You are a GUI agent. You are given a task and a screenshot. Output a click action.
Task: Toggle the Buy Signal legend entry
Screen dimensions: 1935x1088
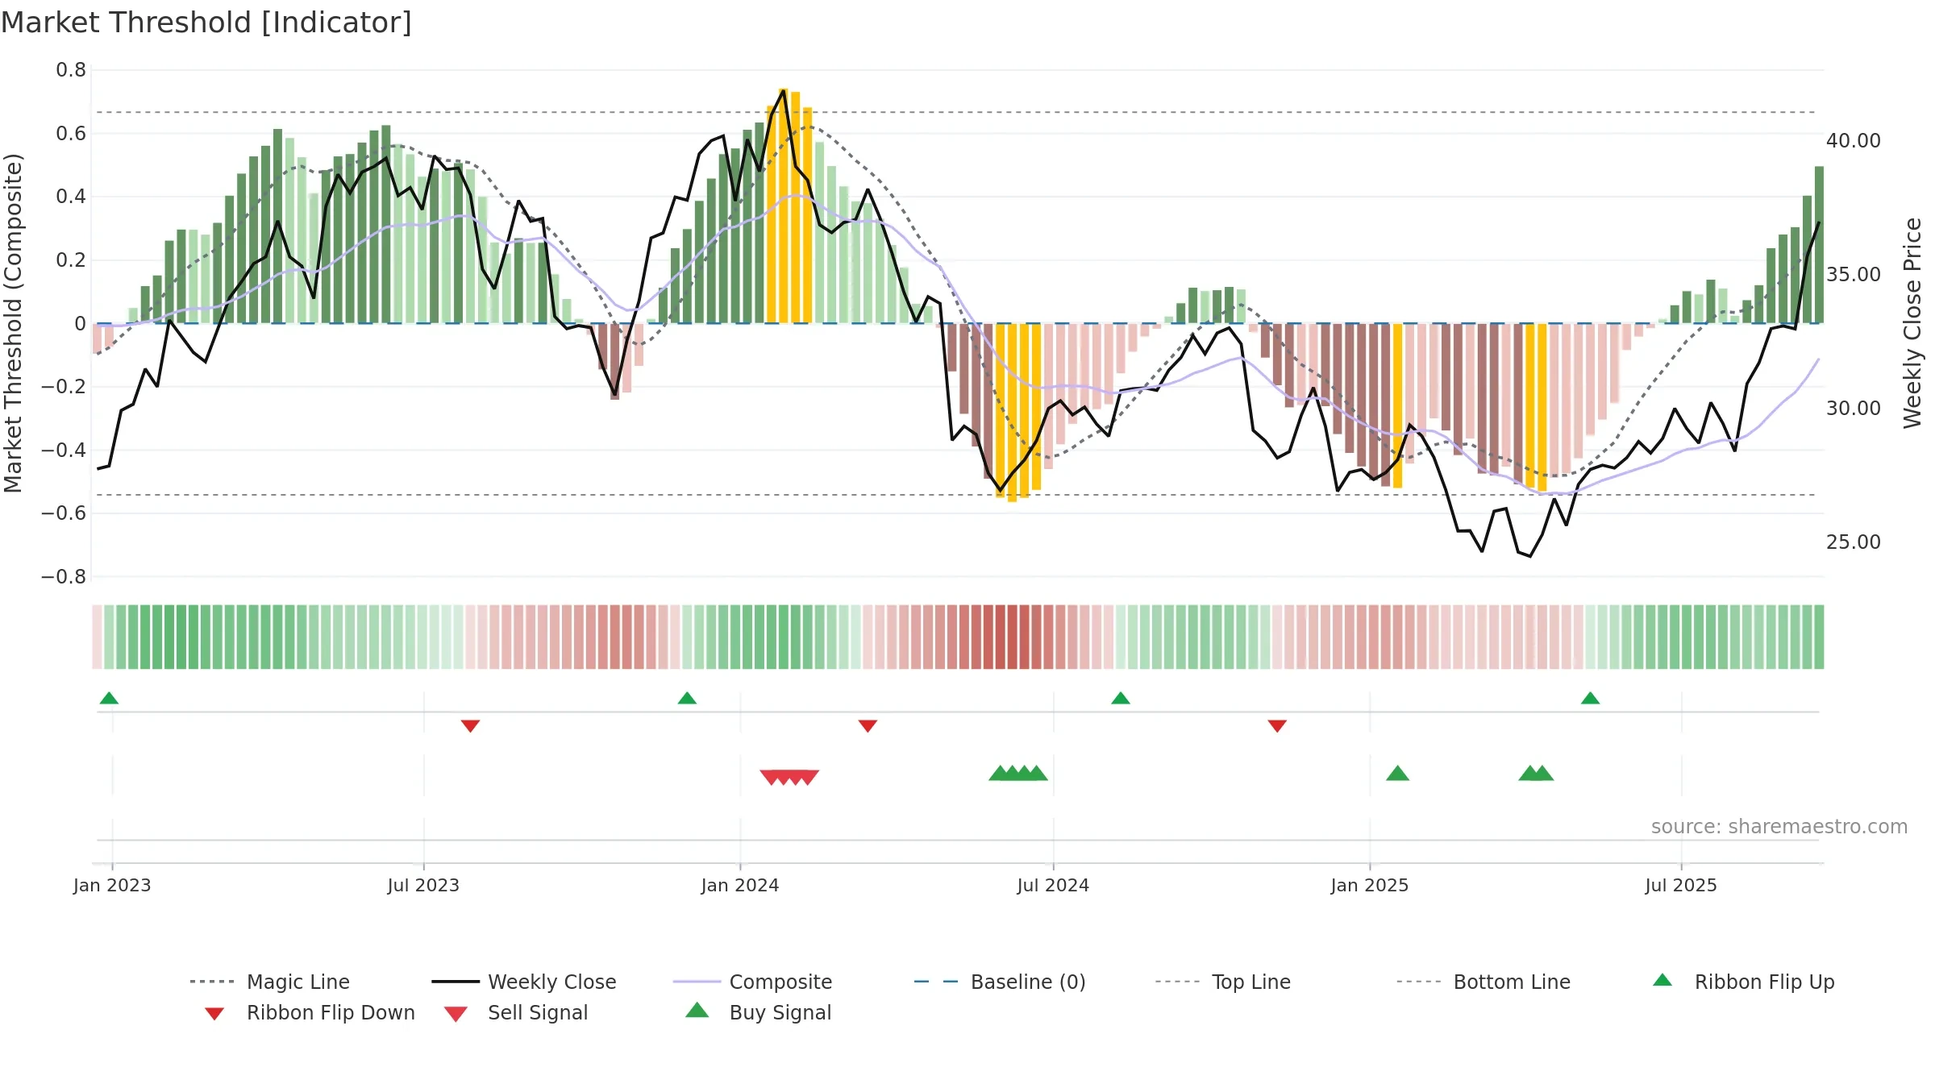pyautogui.click(x=758, y=1012)
